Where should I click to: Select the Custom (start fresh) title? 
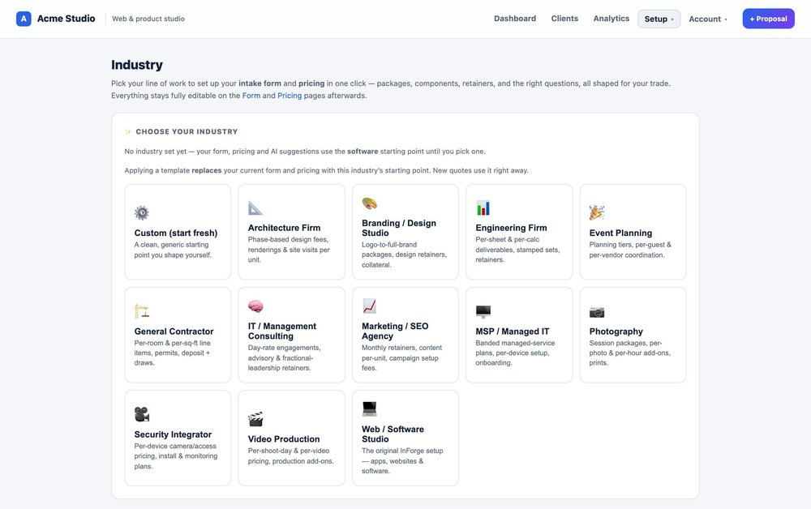[x=176, y=233]
